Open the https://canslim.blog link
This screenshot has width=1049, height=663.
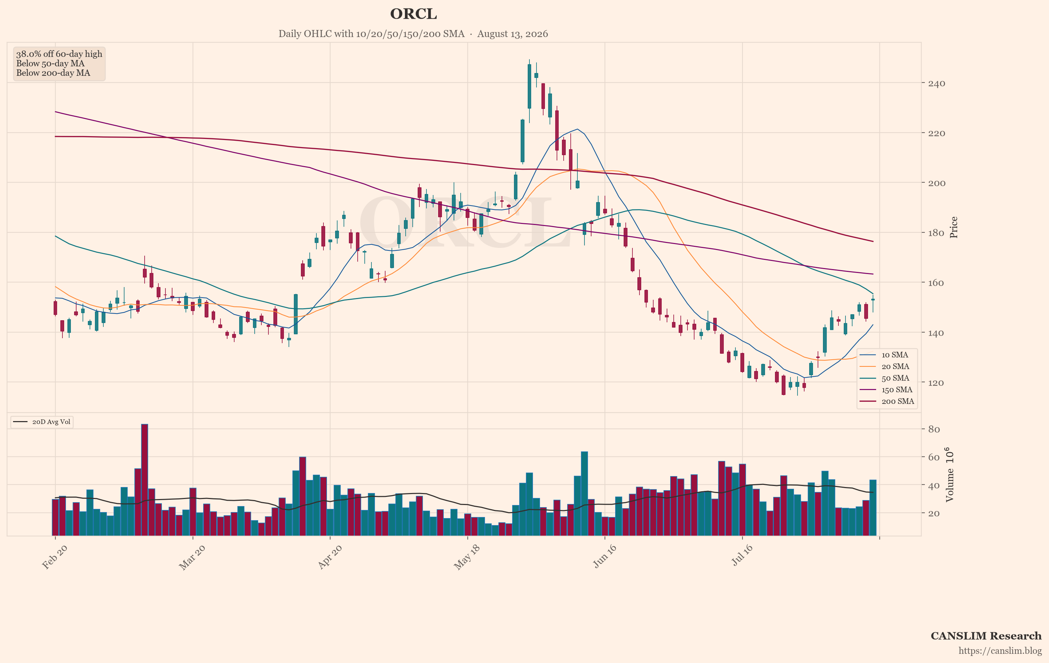coord(1000,651)
